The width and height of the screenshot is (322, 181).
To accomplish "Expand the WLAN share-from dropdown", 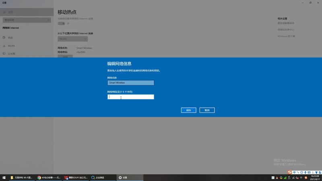I will click(73, 39).
